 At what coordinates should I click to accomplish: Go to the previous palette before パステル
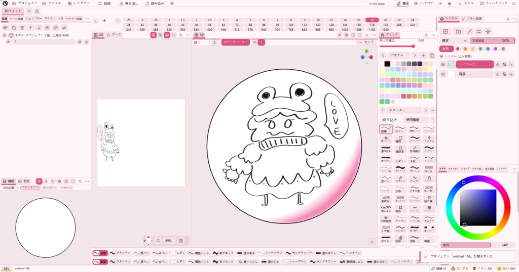(x=383, y=55)
